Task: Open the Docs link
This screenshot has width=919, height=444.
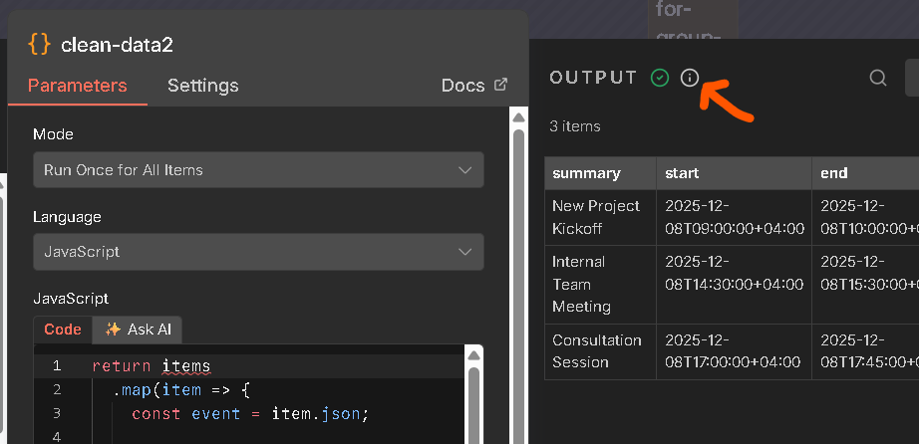Action: (463, 86)
